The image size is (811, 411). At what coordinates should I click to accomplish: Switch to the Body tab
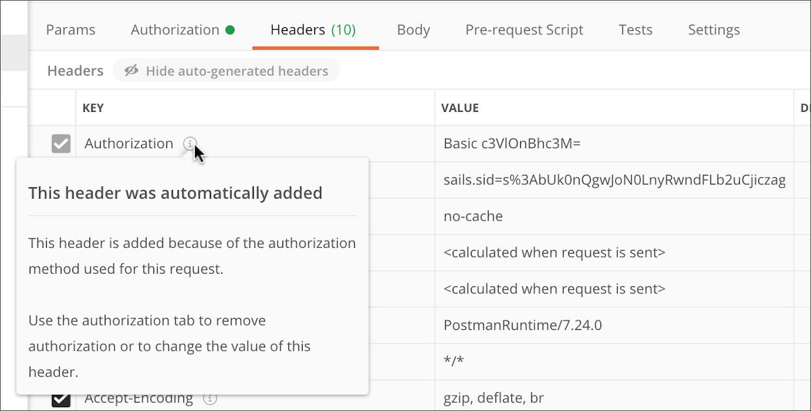pyautogui.click(x=413, y=29)
